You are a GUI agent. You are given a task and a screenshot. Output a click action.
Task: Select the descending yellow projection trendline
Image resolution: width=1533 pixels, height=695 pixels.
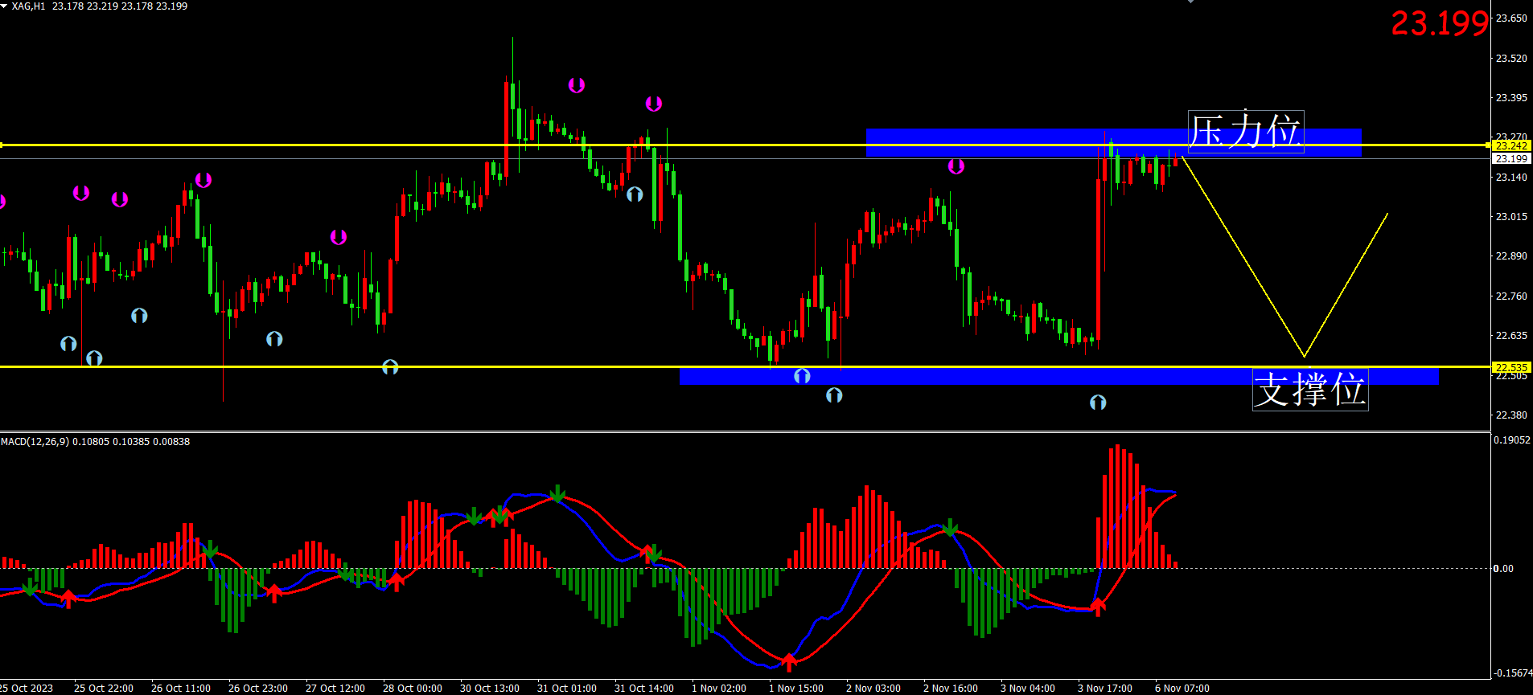(x=1243, y=257)
